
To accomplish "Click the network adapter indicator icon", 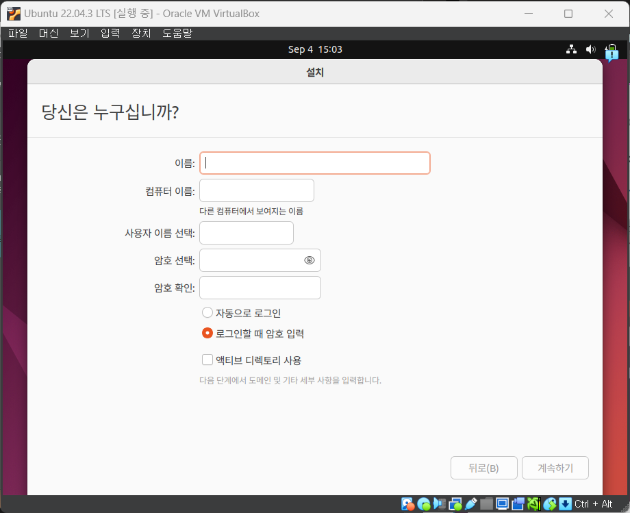I will click(x=455, y=504).
